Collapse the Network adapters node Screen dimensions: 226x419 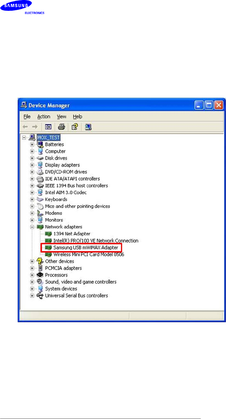coord(32,227)
